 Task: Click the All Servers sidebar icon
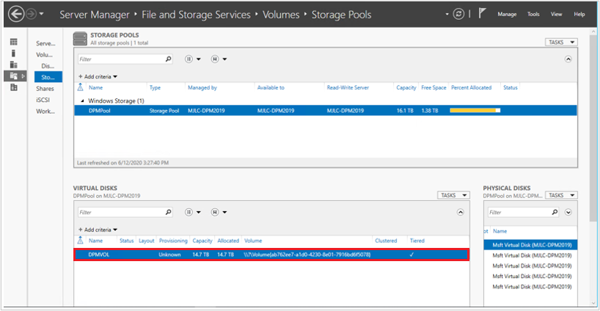pos(14,65)
